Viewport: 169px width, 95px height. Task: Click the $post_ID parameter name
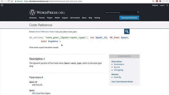point(33,82)
